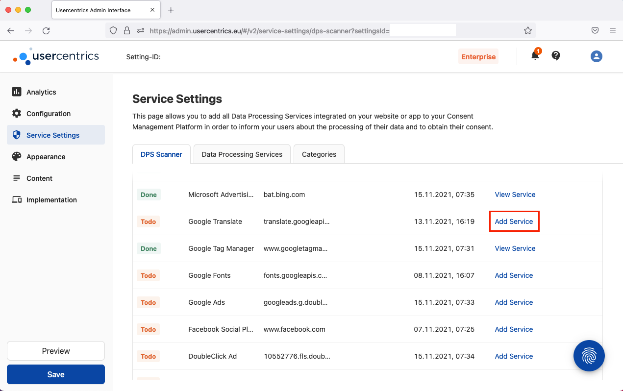This screenshot has width=623, height=391.
Task: Click the browser URL address field
Action: [x=320, y=30]
